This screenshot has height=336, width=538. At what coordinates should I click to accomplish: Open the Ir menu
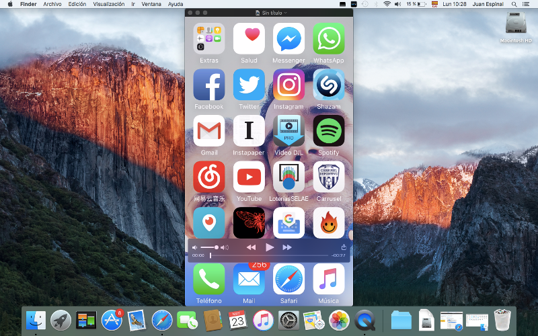[133, 4]
